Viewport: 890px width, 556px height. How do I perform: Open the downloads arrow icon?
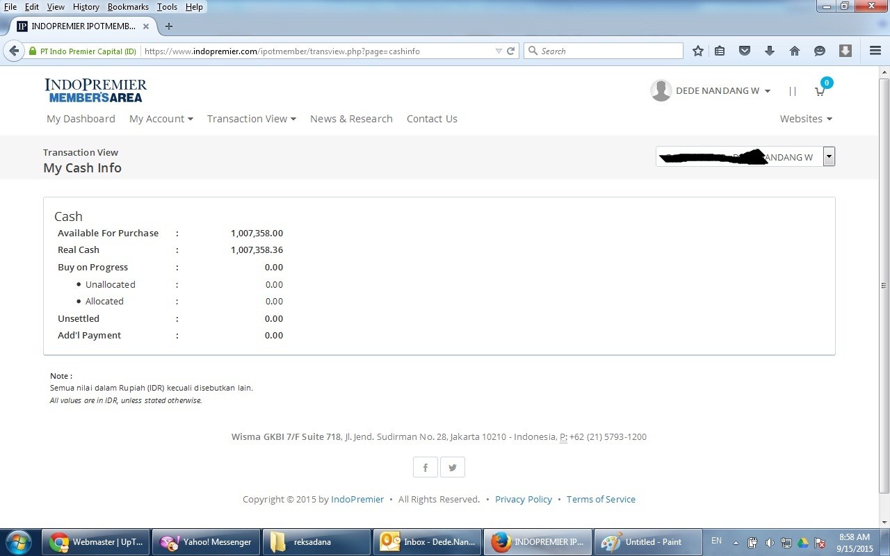tap(769, 51)
